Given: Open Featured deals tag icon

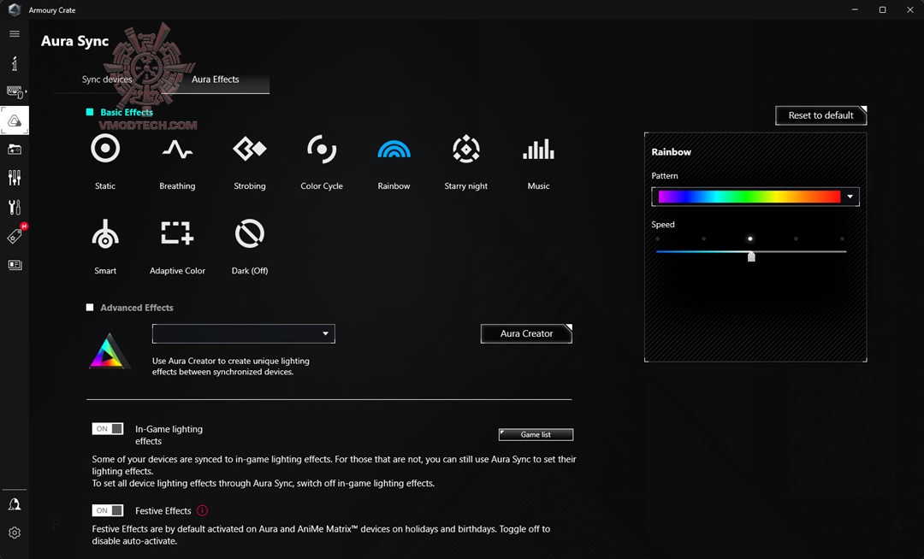Looking at the screenshot, I should coord(15,236).
